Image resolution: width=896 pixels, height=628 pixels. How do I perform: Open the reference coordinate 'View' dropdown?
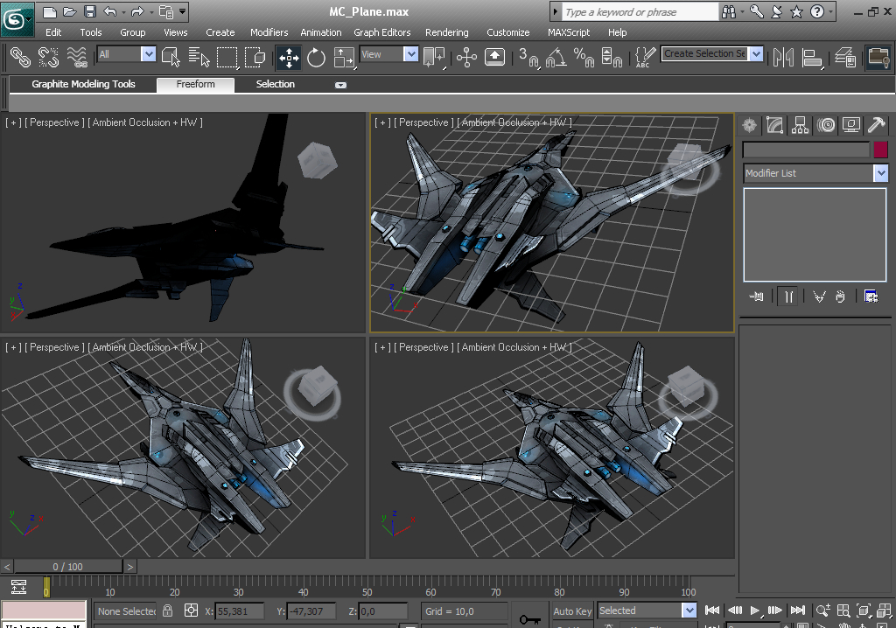coord(410,54)
